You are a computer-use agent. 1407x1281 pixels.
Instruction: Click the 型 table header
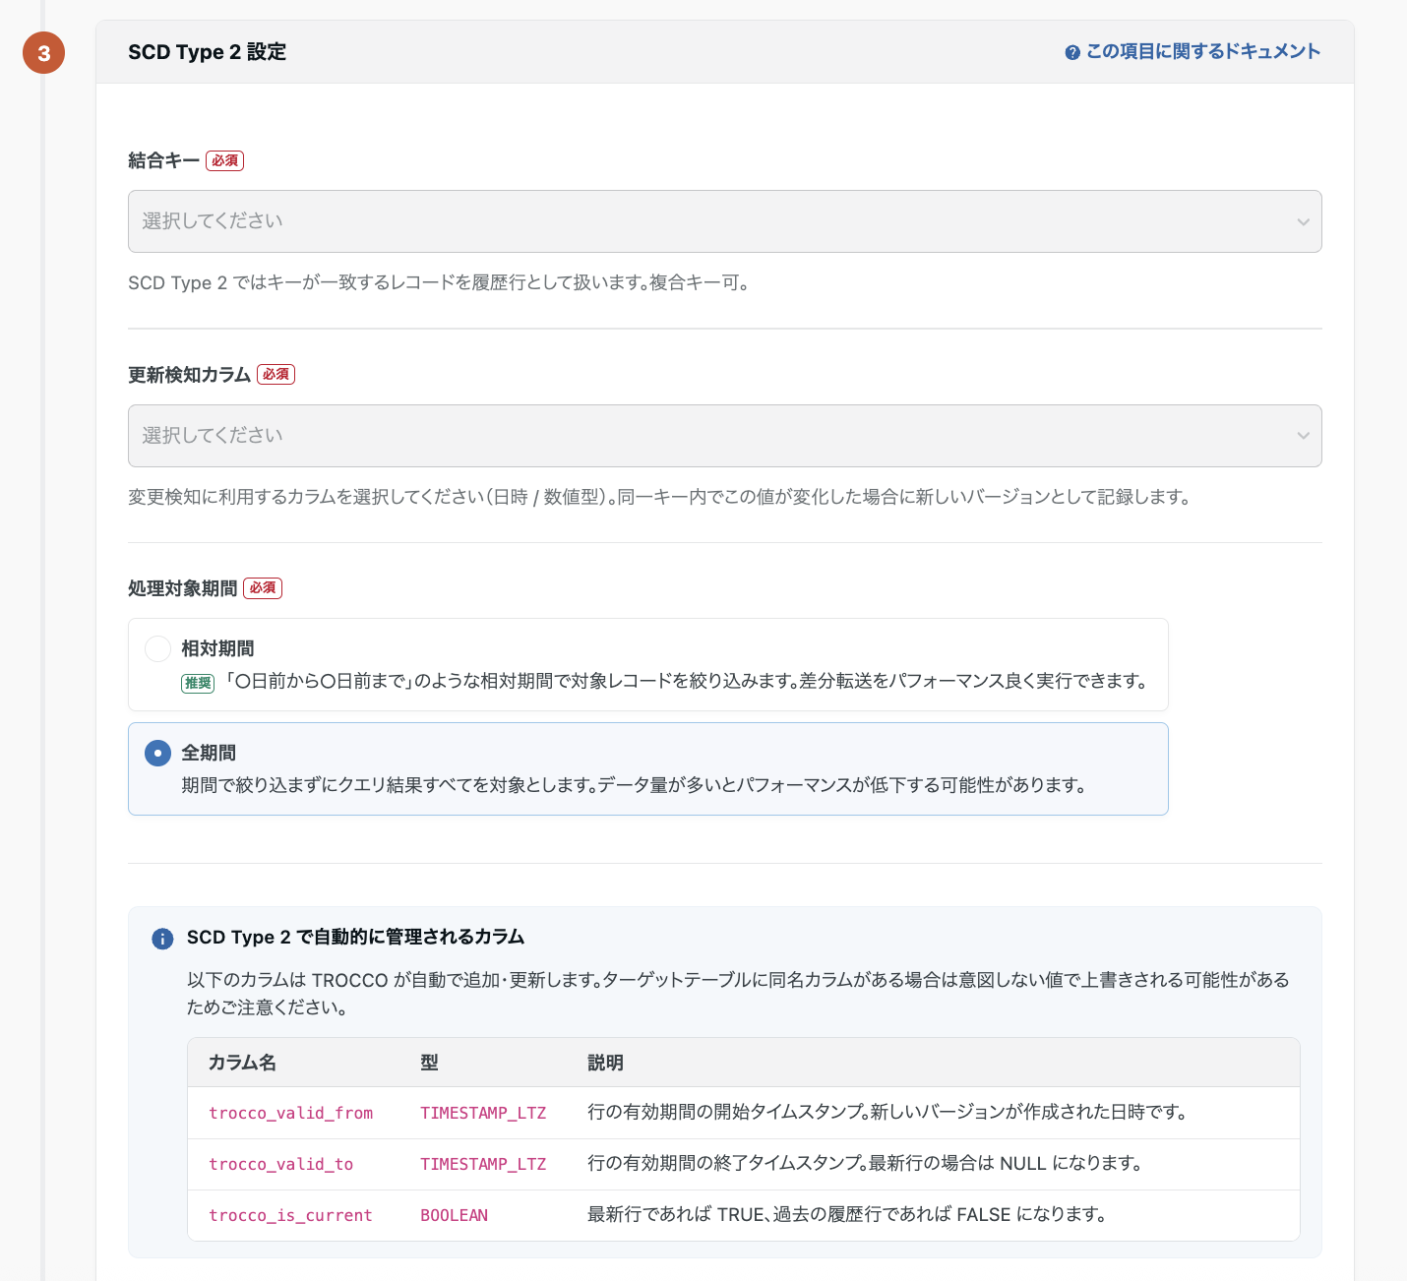429,1063
